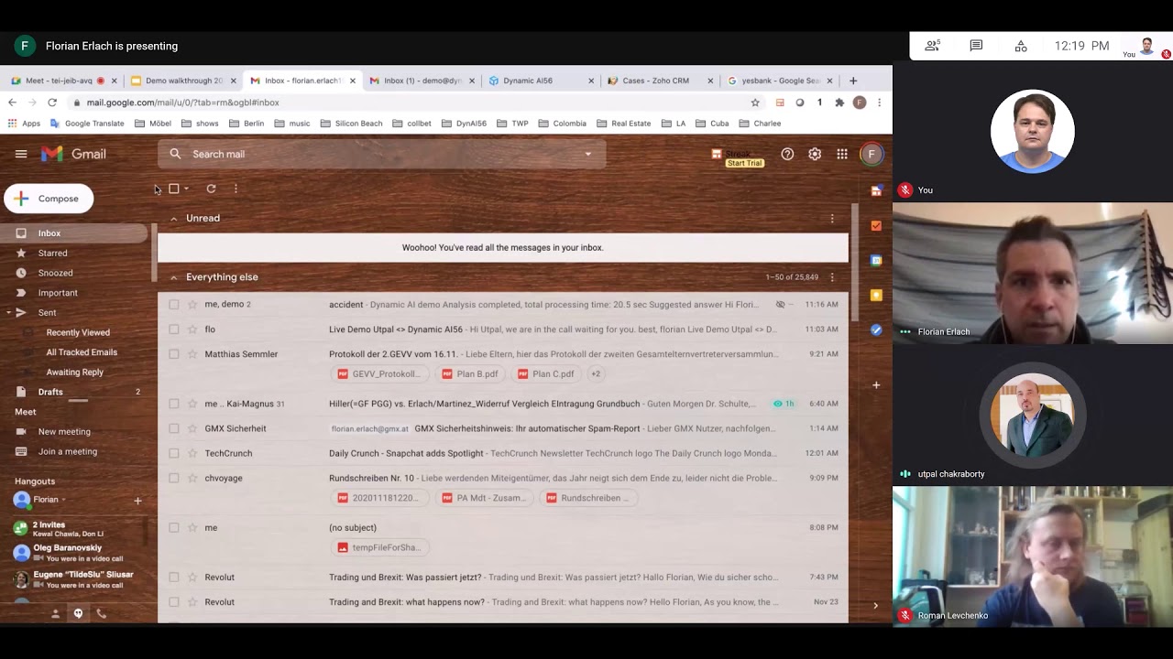Open Google Keep in side panel

876,295
